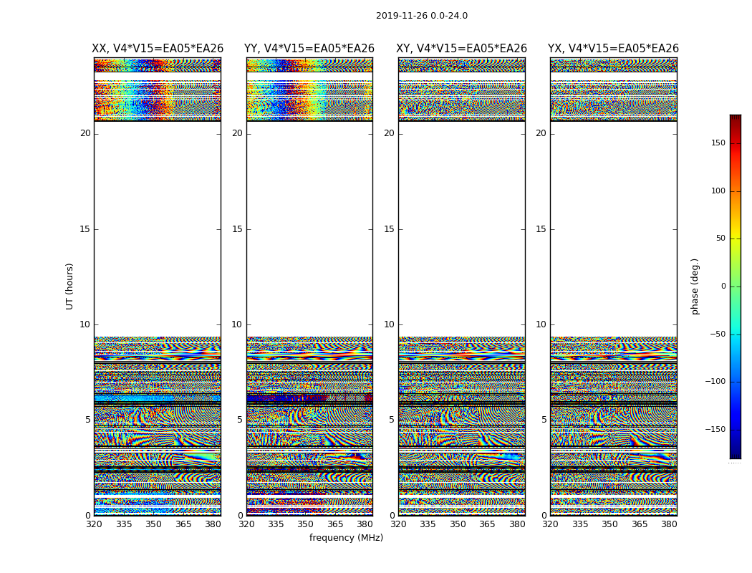Click the phase colorbar gradient strip
Image resolution: width=752 pixels, height=573 pixels.
click(x=736, y=286)
